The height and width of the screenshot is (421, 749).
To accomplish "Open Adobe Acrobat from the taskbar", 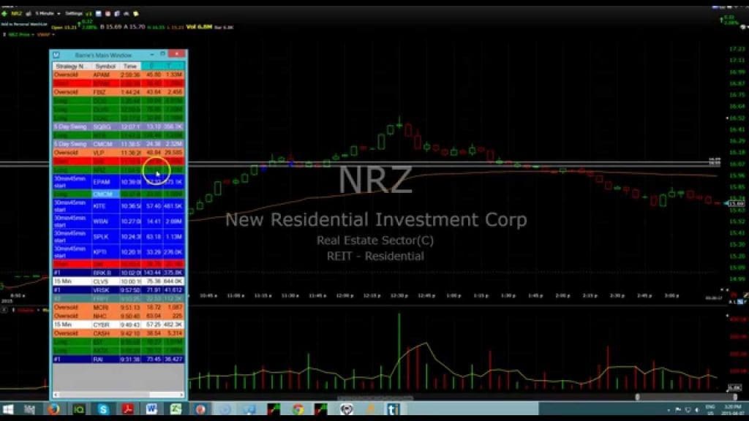I will coord(127,409).
